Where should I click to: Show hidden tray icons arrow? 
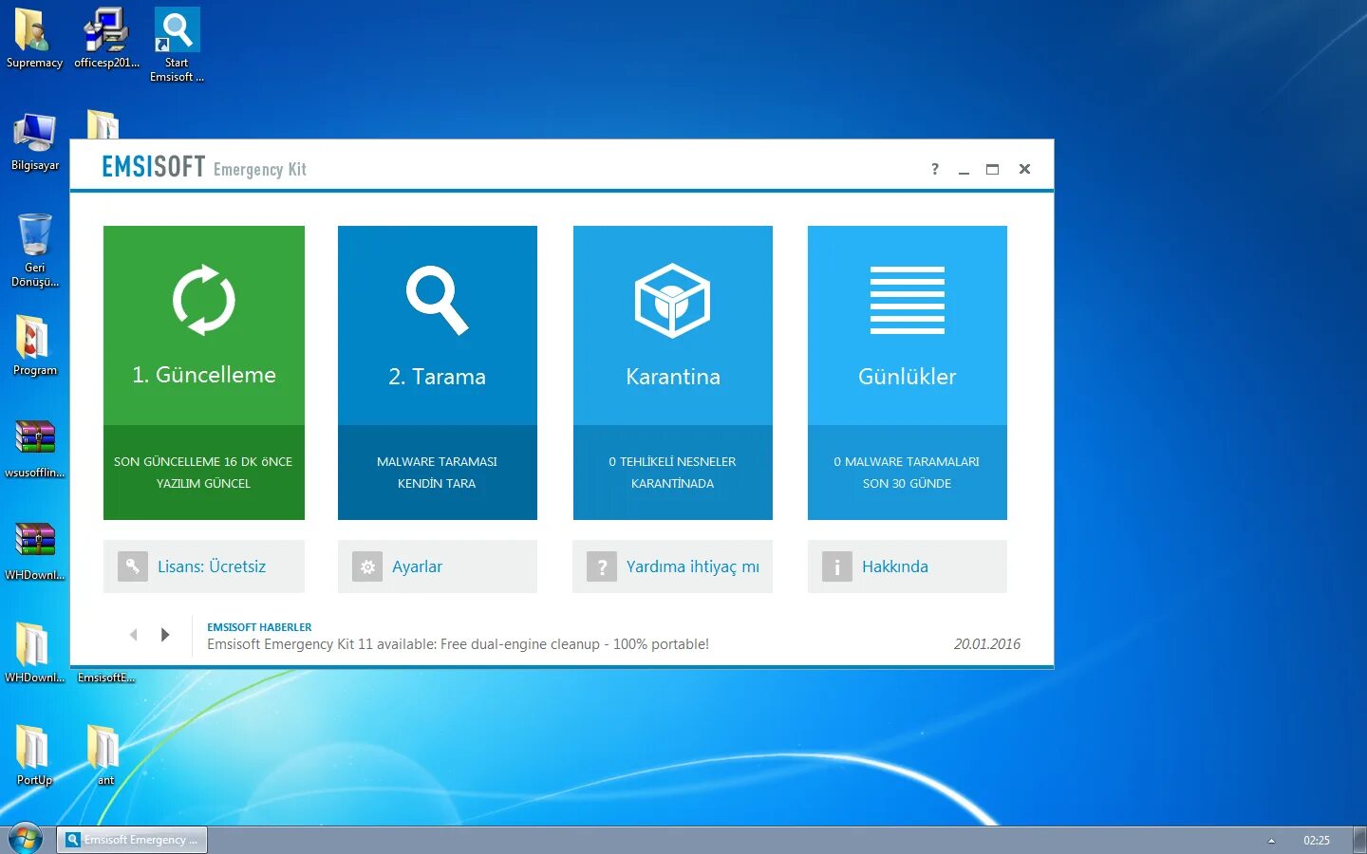tap(1271, 841)
